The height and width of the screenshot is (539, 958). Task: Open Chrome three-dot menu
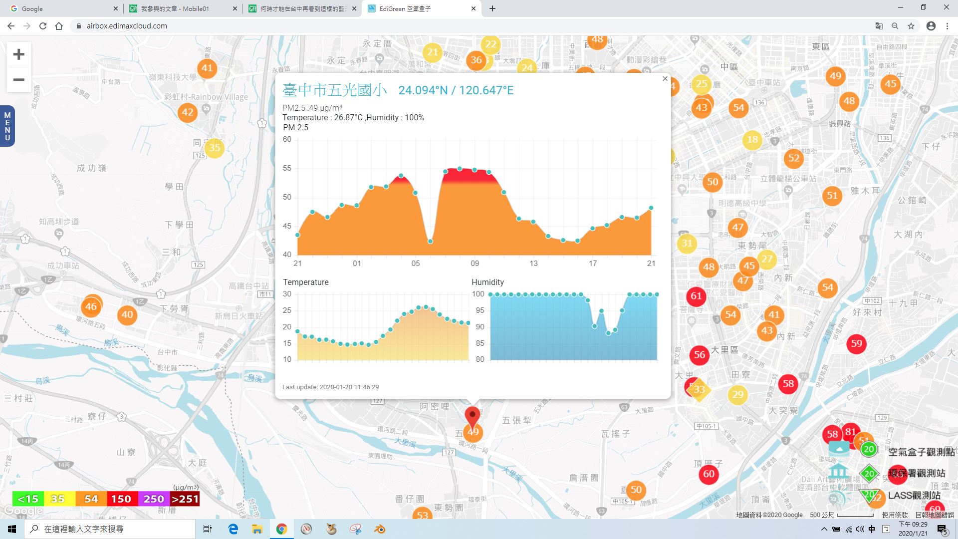tap(947, 26)
